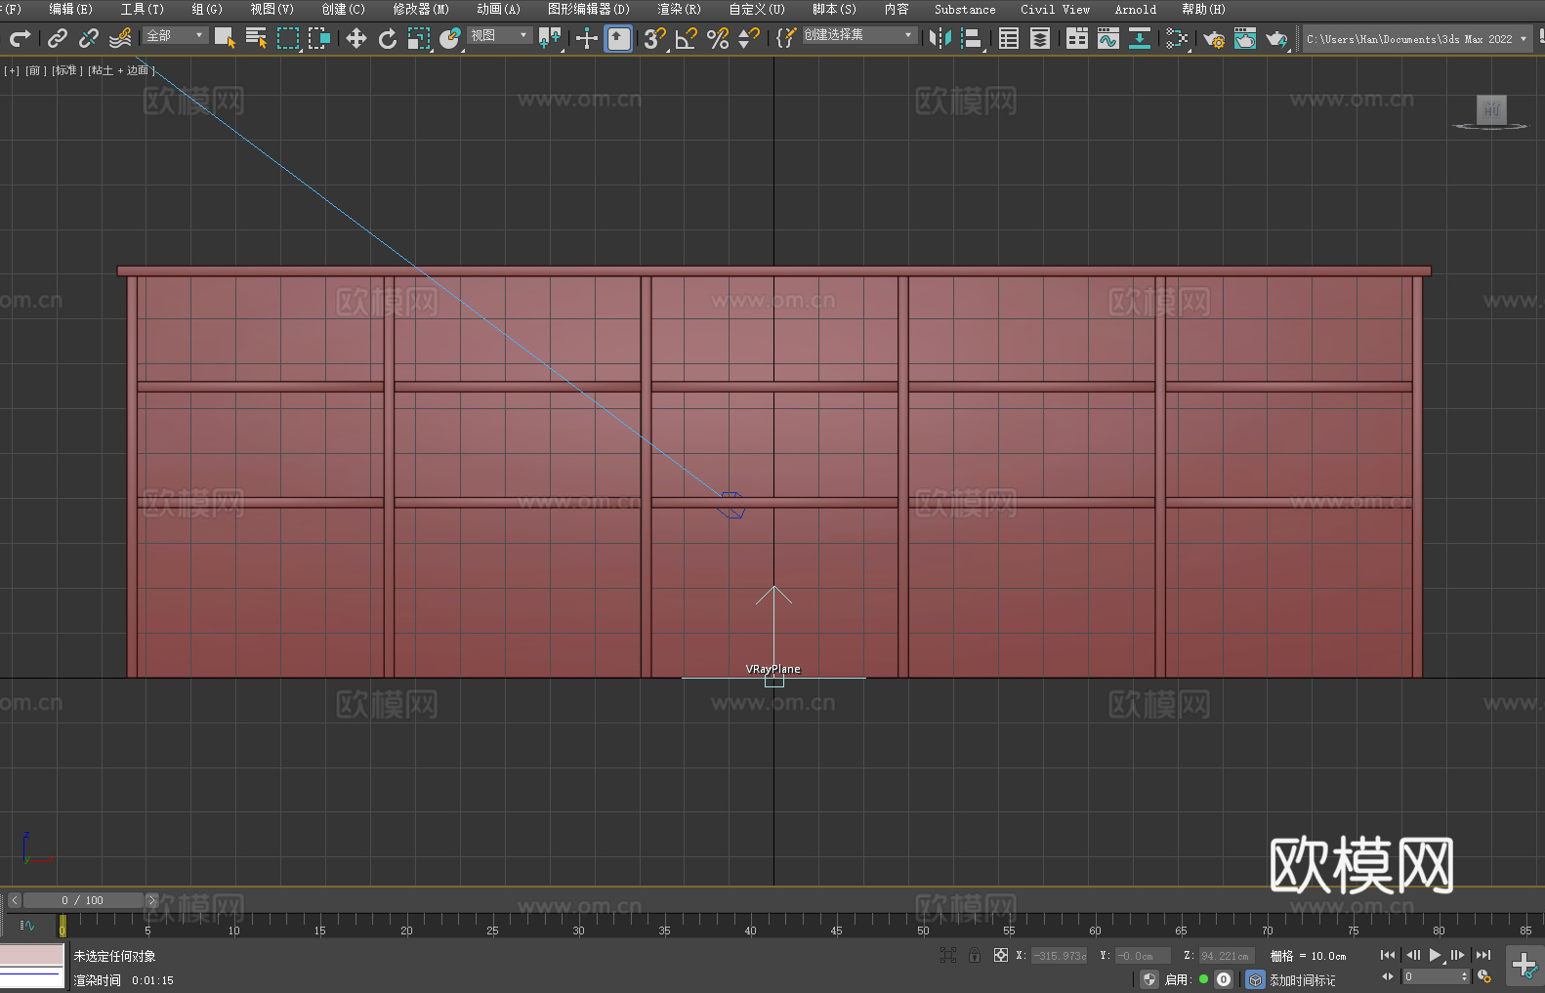
Task: Toggle Angle Snap
Action: pyautogui.click(x=686, y=38)
